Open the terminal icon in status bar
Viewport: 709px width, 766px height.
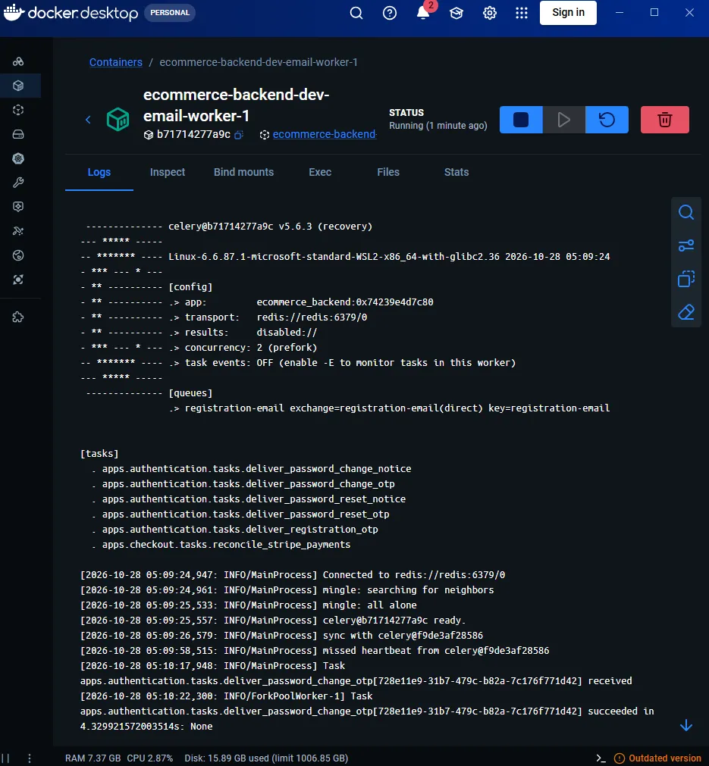tap(601, 758)
